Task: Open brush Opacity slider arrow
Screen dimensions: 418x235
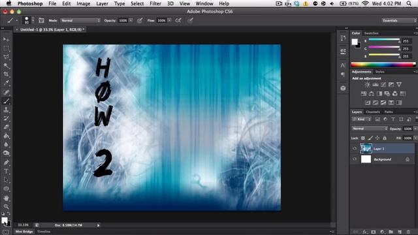Action: click(x=131, y=20)
